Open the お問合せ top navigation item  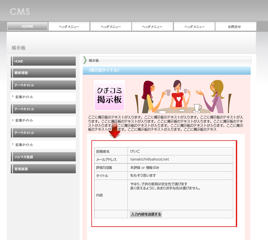click(x=235, y=26)
